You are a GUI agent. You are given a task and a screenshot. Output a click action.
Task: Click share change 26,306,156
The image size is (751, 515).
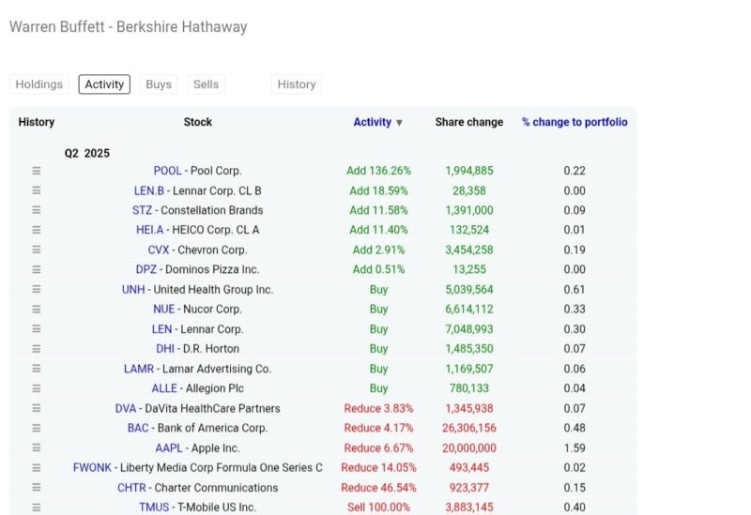click(468, 428)
